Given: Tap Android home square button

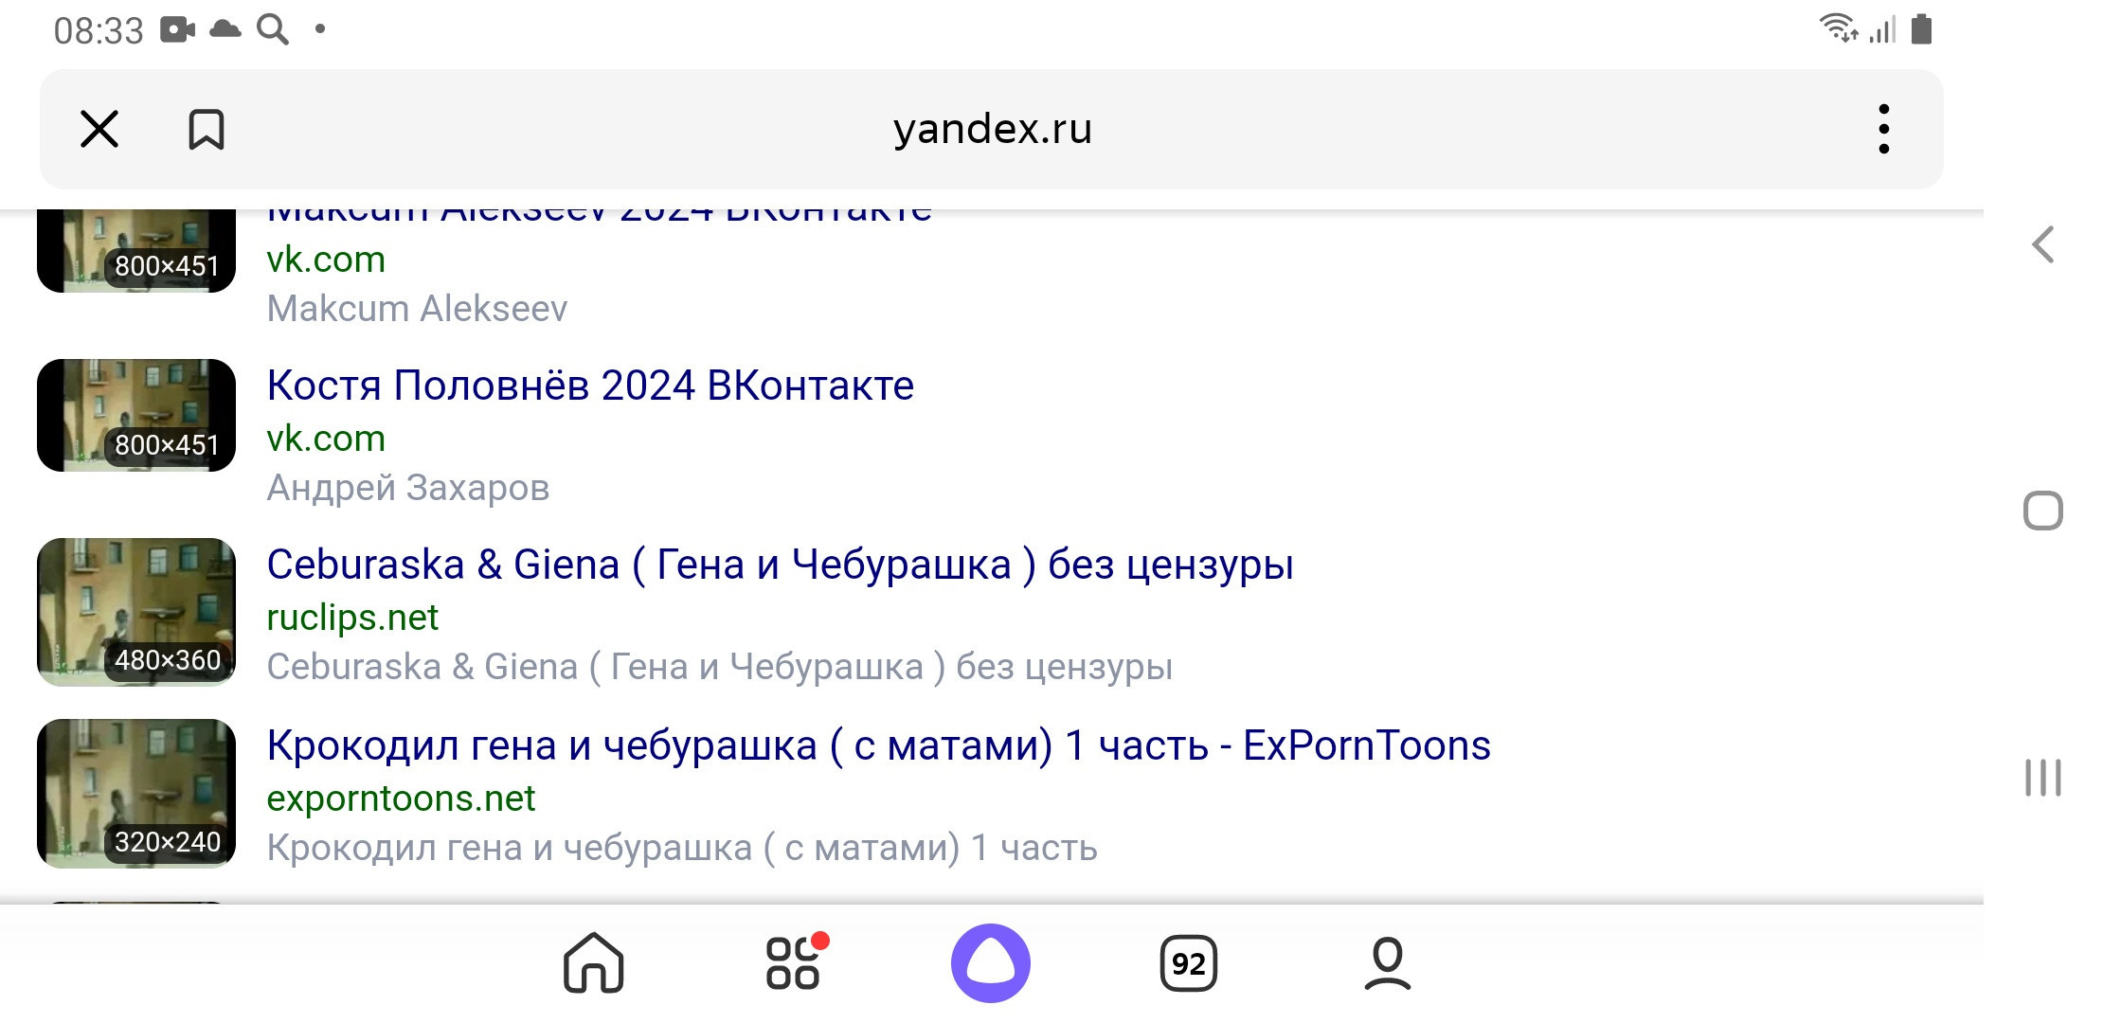Looking at the screenshot, I should [x=2042, y=511].
